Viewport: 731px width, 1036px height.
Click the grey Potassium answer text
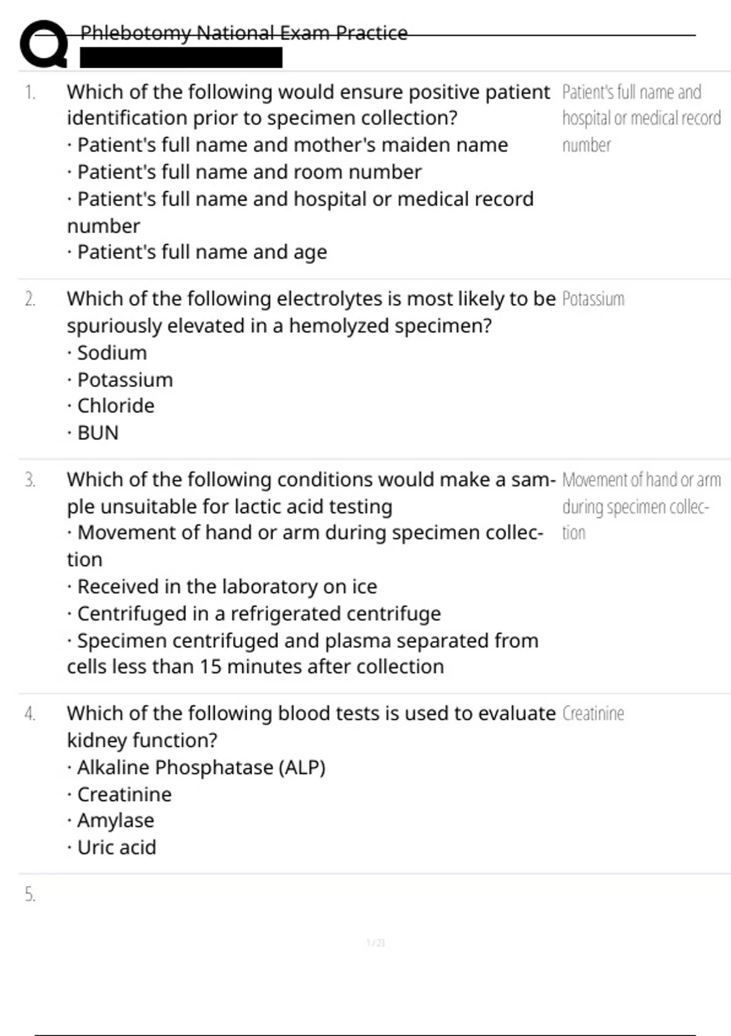(593, 299)
